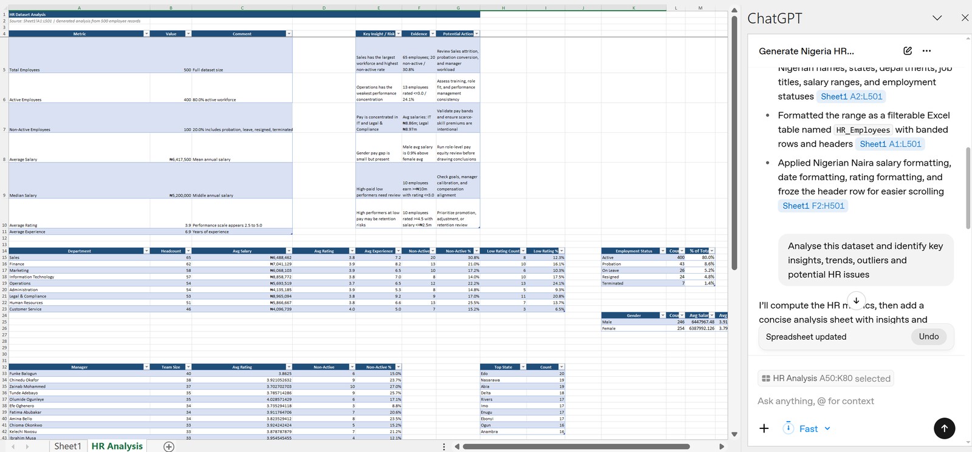Click the tab bar split handle dots
Image resolution: width=972 pixels, height=452 pixels.
(x=444, y=447)
